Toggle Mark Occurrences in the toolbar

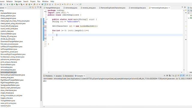[x=45, y=4]
